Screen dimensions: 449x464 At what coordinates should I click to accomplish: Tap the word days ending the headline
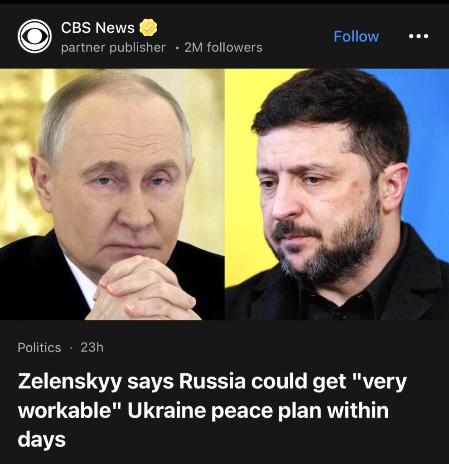tap(42, 440)
